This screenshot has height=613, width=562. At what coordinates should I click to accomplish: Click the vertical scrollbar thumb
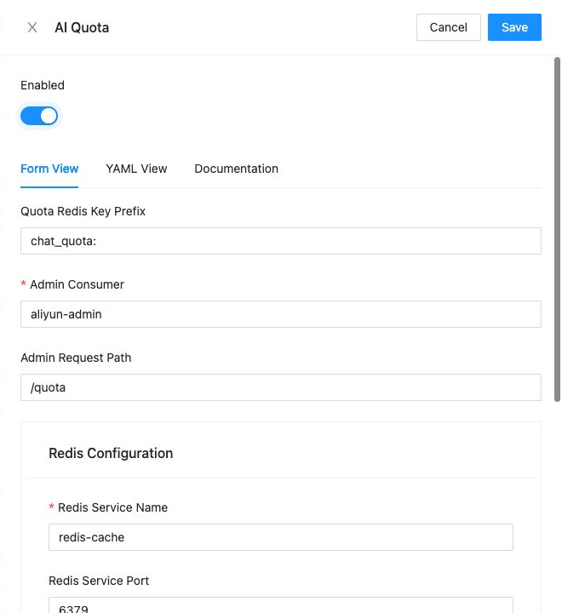(557, 230)
